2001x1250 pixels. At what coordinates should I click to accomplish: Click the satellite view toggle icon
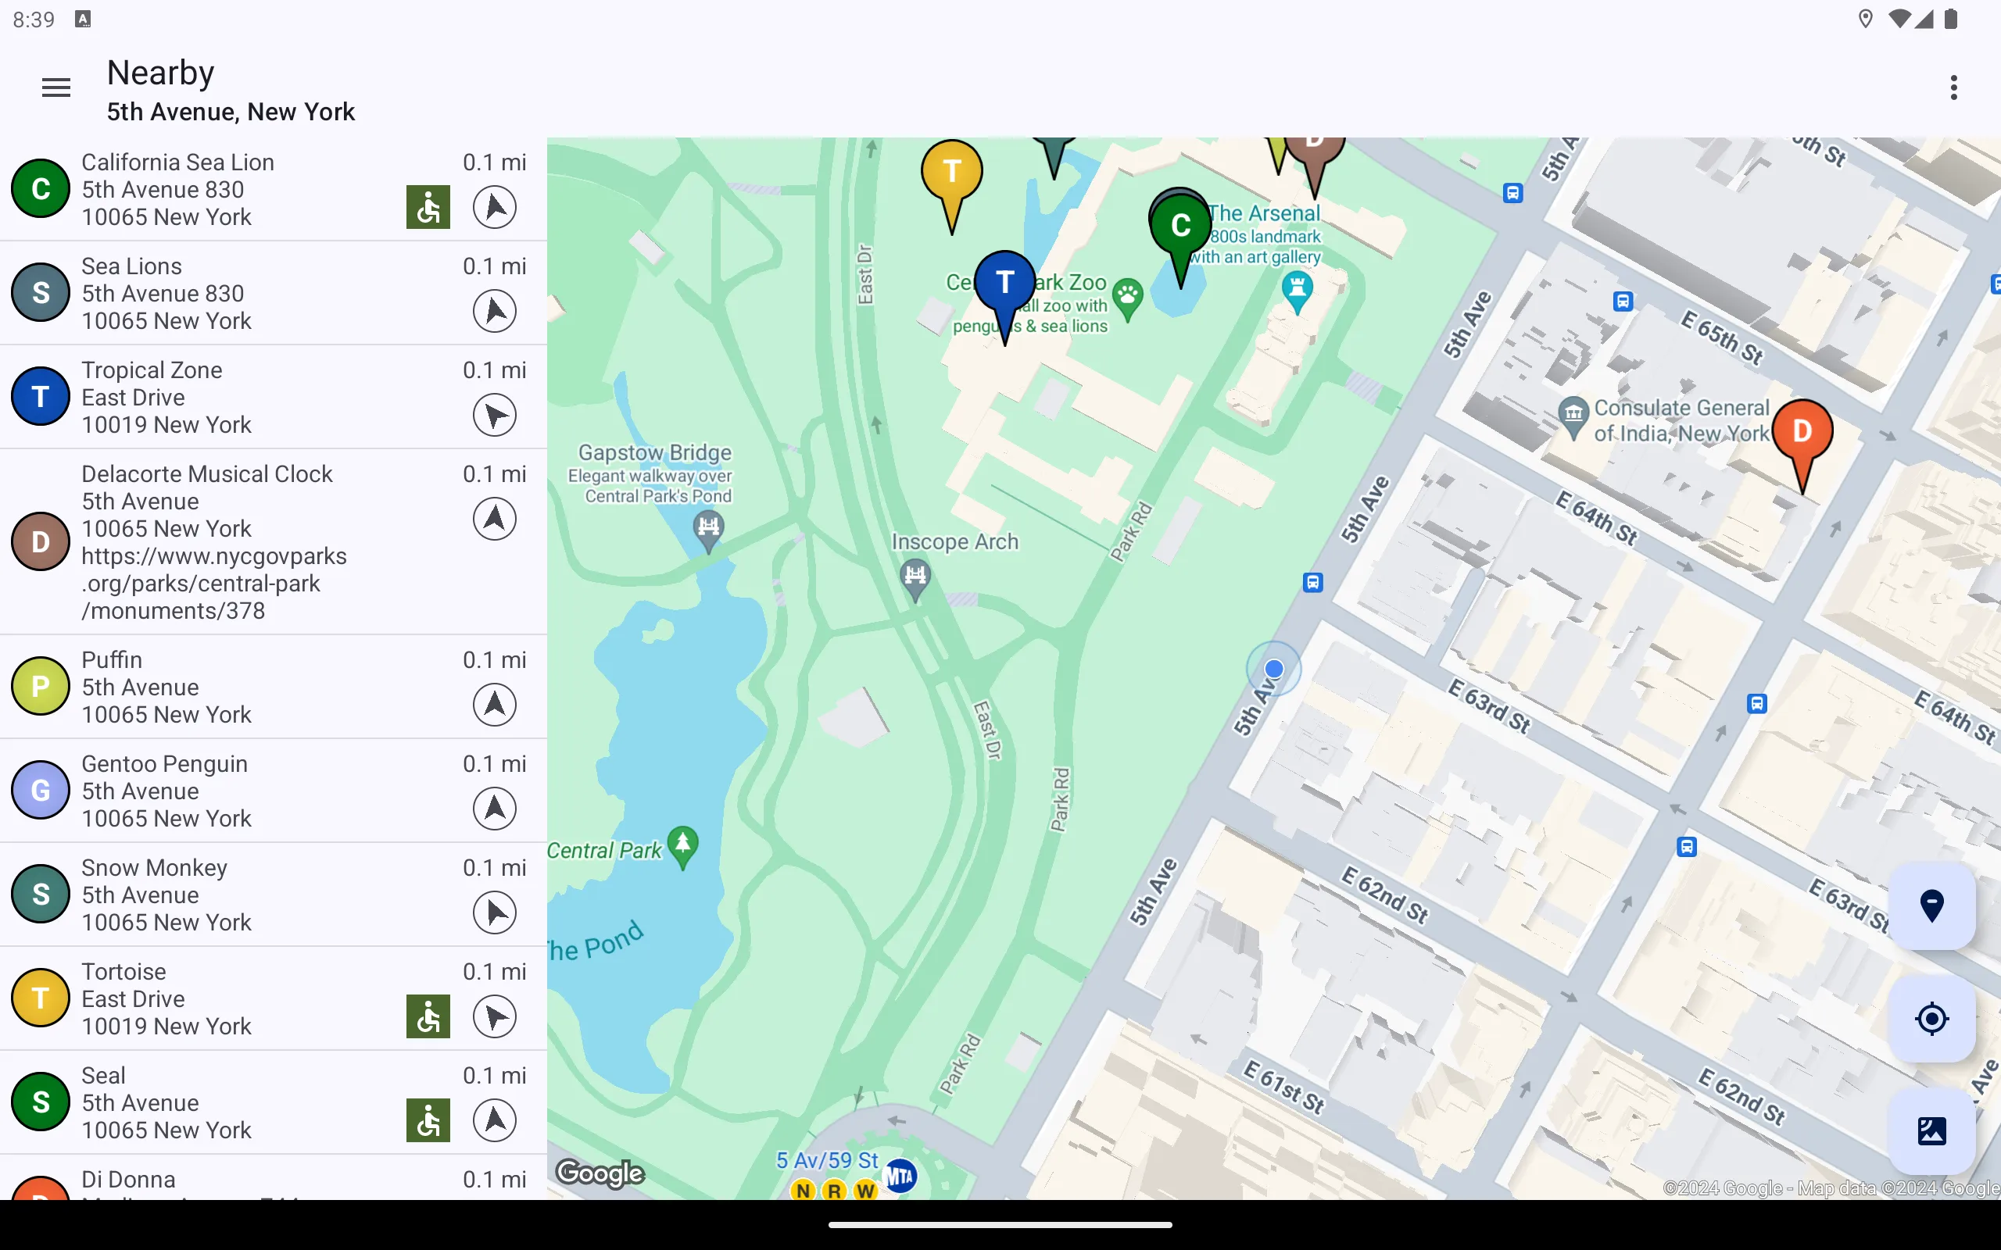point(1932,1130)
